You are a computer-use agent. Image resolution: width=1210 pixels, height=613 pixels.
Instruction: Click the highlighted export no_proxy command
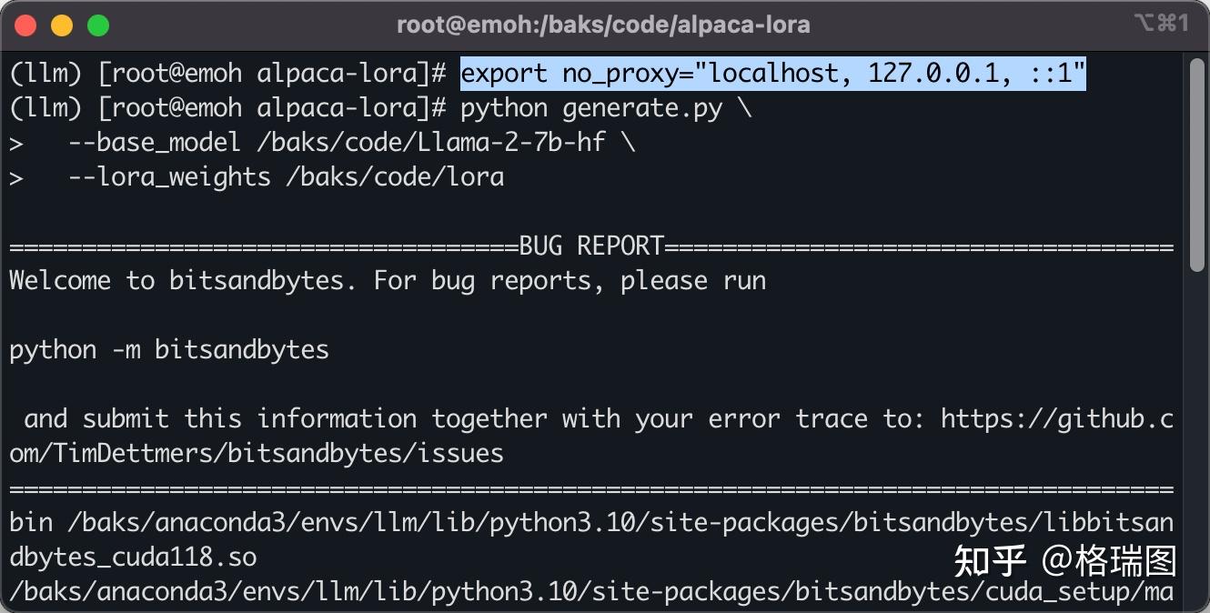pyautogui.click(x=773, y=74)
